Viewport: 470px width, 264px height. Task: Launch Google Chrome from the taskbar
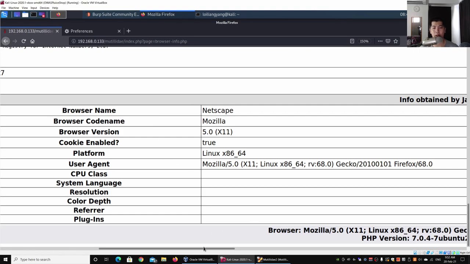click(141, 260)
